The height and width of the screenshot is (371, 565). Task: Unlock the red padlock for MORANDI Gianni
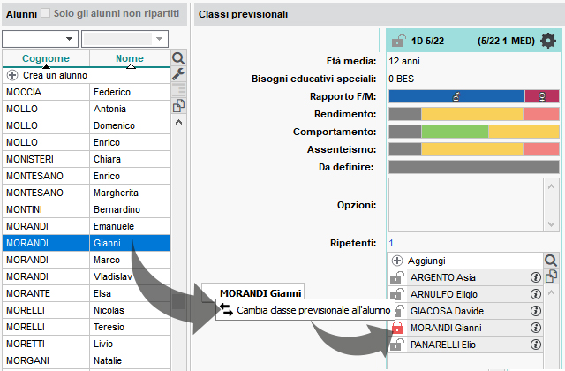pyautogui.click(x=397, y=328)
